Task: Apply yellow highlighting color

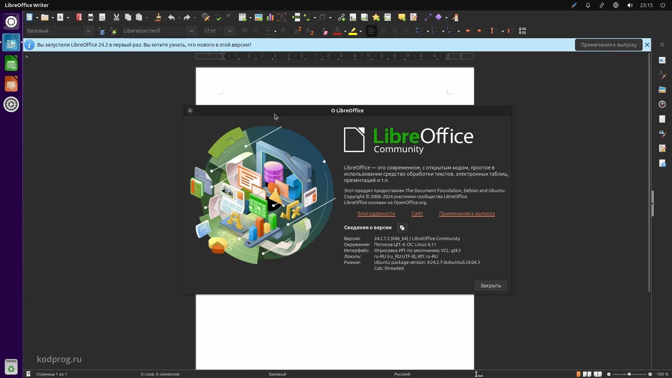Action: (353, 31)
